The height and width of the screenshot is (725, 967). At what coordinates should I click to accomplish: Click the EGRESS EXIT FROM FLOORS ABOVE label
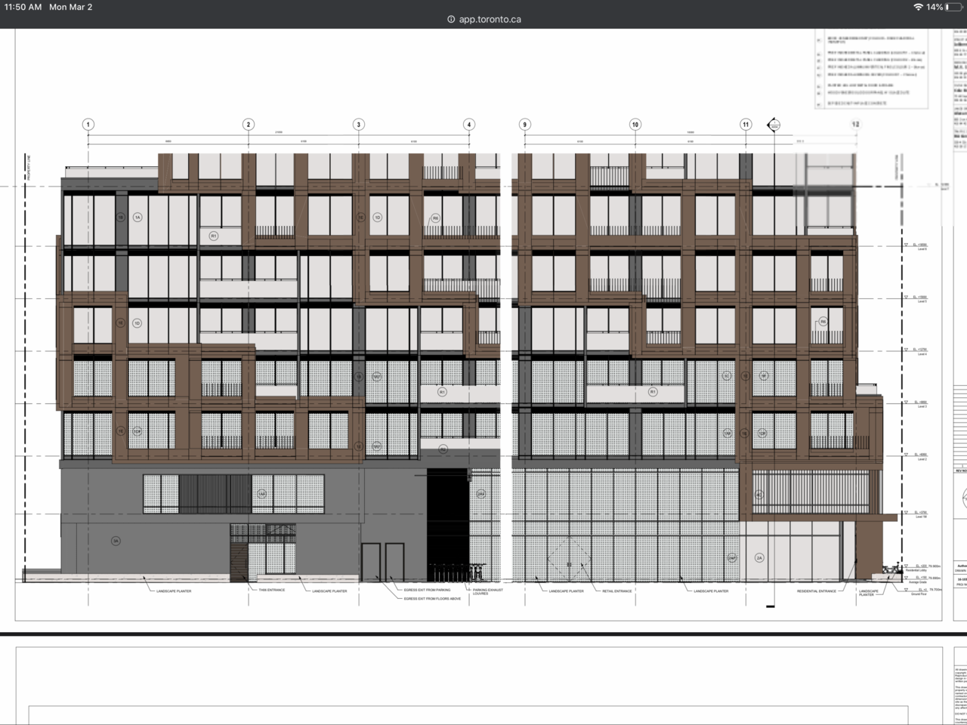pos(432,598)
